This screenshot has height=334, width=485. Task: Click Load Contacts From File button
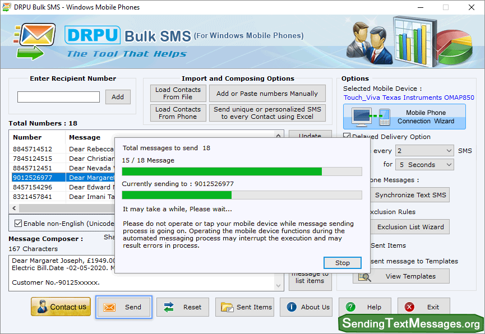pos(178,94)
